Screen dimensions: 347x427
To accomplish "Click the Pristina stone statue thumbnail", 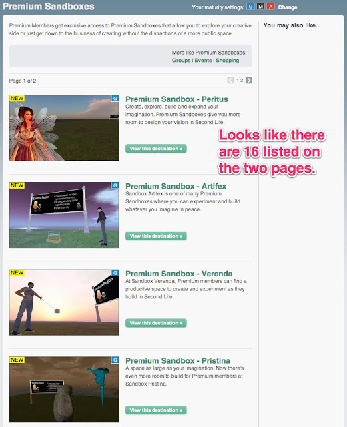I will pyautogui.click(x=64, y=390).
